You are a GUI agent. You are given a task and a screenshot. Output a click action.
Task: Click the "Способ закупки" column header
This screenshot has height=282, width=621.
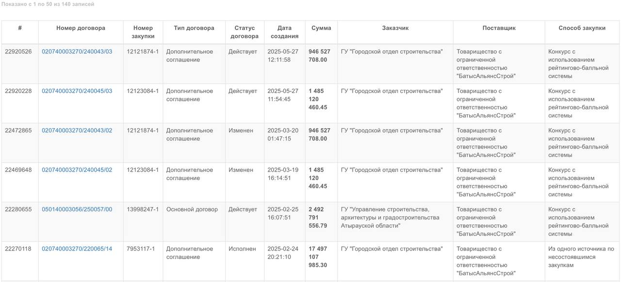582,28
